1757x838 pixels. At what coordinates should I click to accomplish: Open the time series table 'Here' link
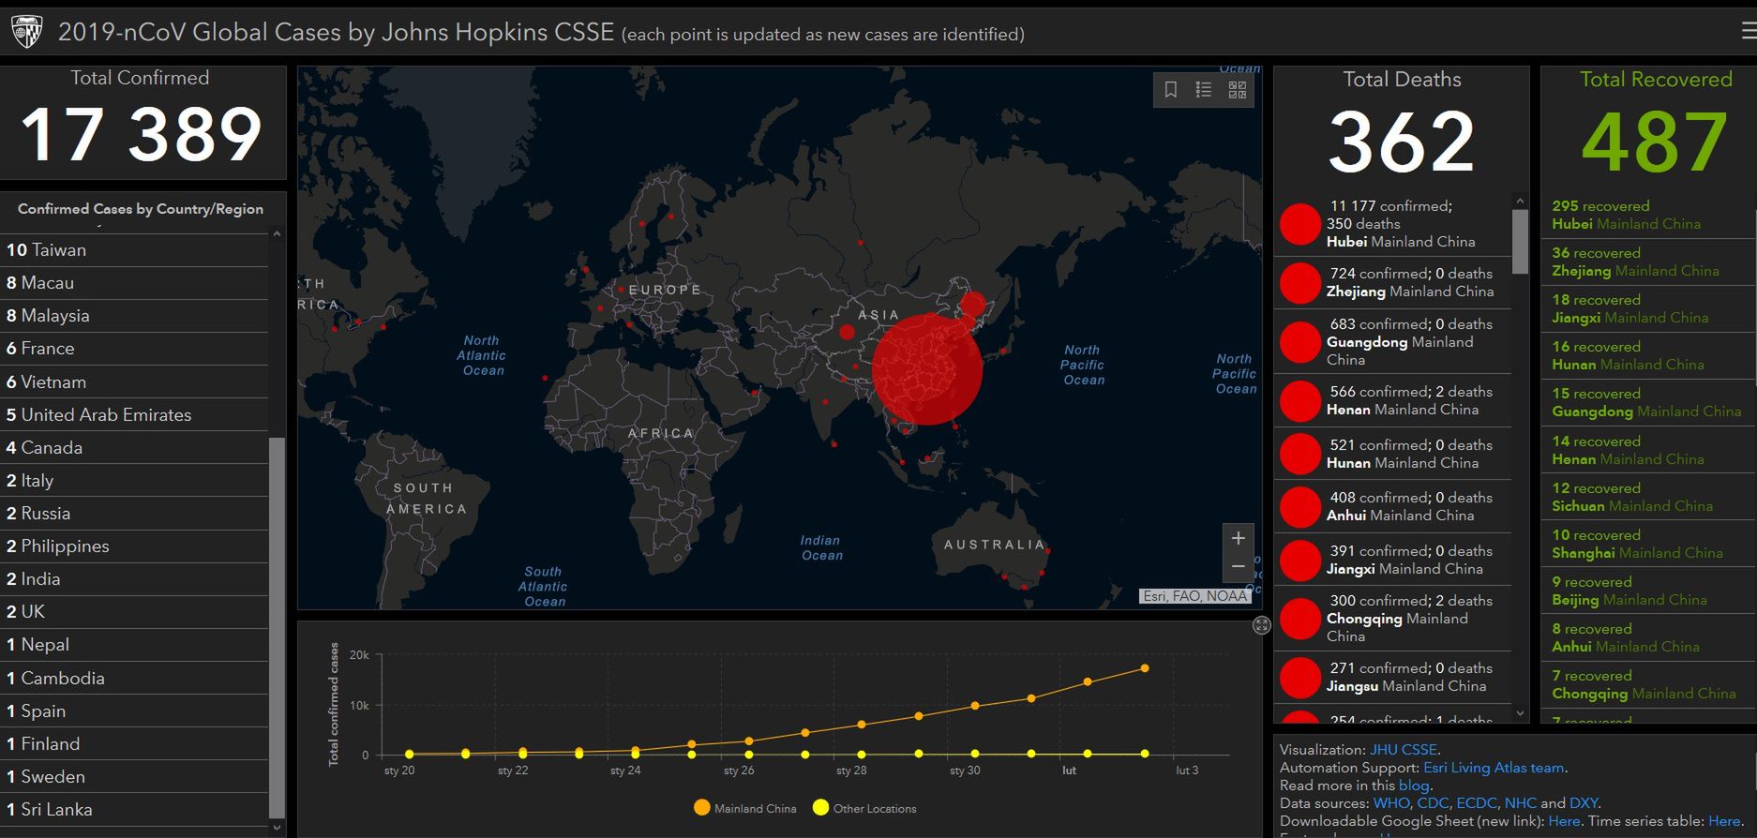click(x=1723, y=821)
